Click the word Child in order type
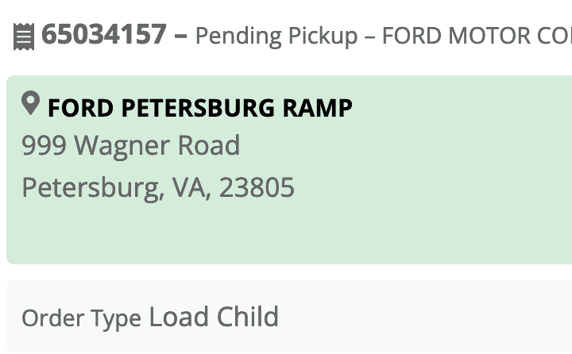 248,317
